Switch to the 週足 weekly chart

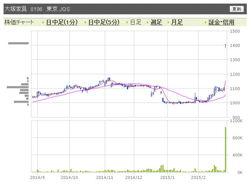click(x=156, y=22)
